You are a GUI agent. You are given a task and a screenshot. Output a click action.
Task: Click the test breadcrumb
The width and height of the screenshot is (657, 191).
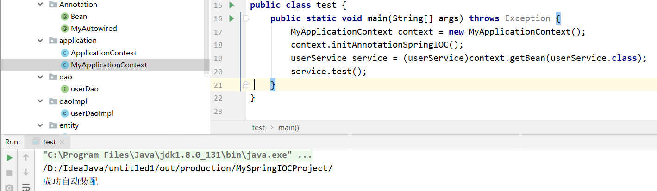[258, 128]
